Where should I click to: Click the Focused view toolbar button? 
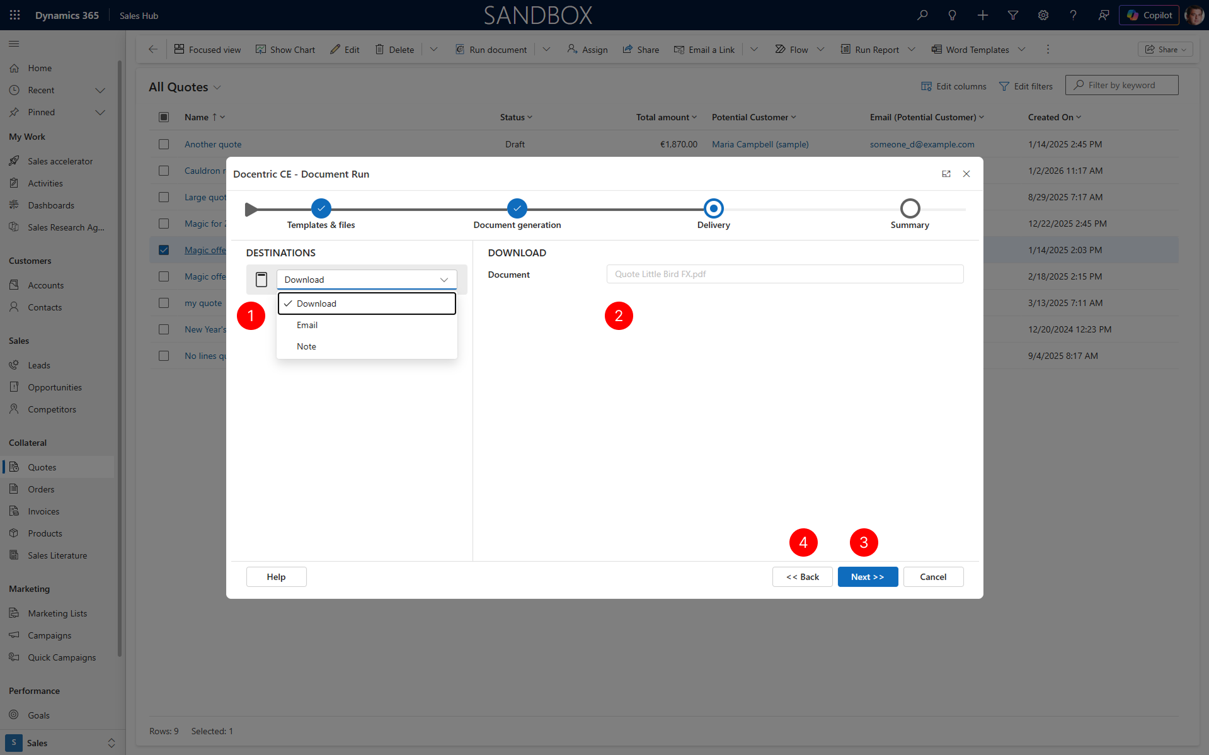tap(208, 50)
